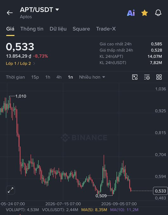
Task: Tap the KL 24h(APT) value 14,07M
Action: 155,56
